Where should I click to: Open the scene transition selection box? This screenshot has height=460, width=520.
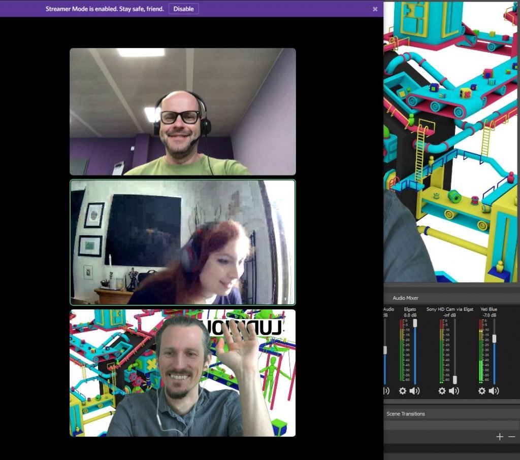pyautogui.click(x=451, y=425)
